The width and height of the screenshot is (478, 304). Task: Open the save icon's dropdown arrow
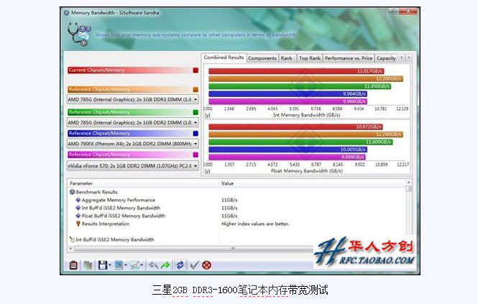[110, 265]
